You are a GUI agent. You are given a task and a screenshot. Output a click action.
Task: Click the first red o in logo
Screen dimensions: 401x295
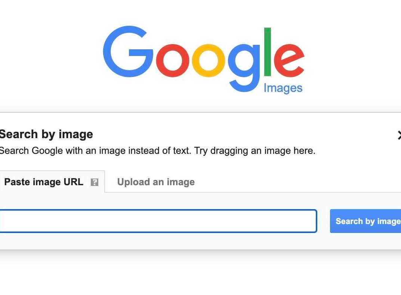click(173, 60)
